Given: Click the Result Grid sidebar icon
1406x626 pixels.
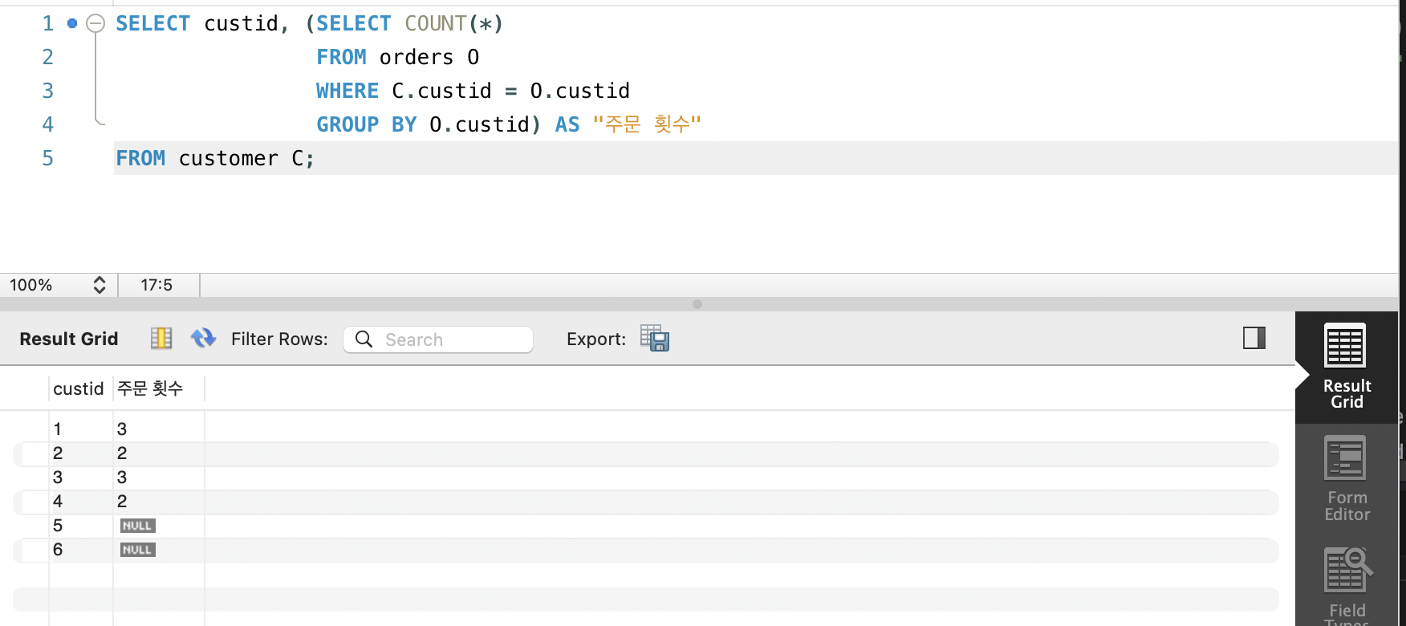Looking at the screenshot, I should click(x=1346, y=367).
